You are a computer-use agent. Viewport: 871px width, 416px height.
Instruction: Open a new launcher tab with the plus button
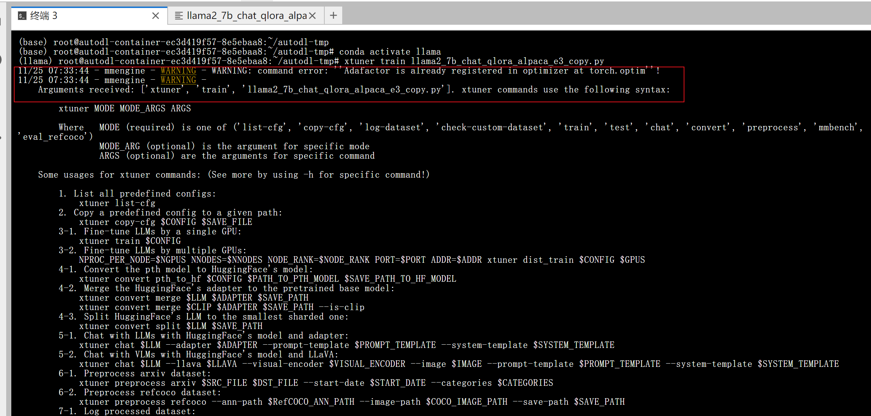pyautogui.click(x=333, y=16)
